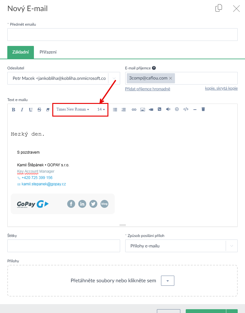Screen dimensions: 245x313
Task: Open the code view with the </> icon
Action: pyautogui.click(x=186, y=109)
